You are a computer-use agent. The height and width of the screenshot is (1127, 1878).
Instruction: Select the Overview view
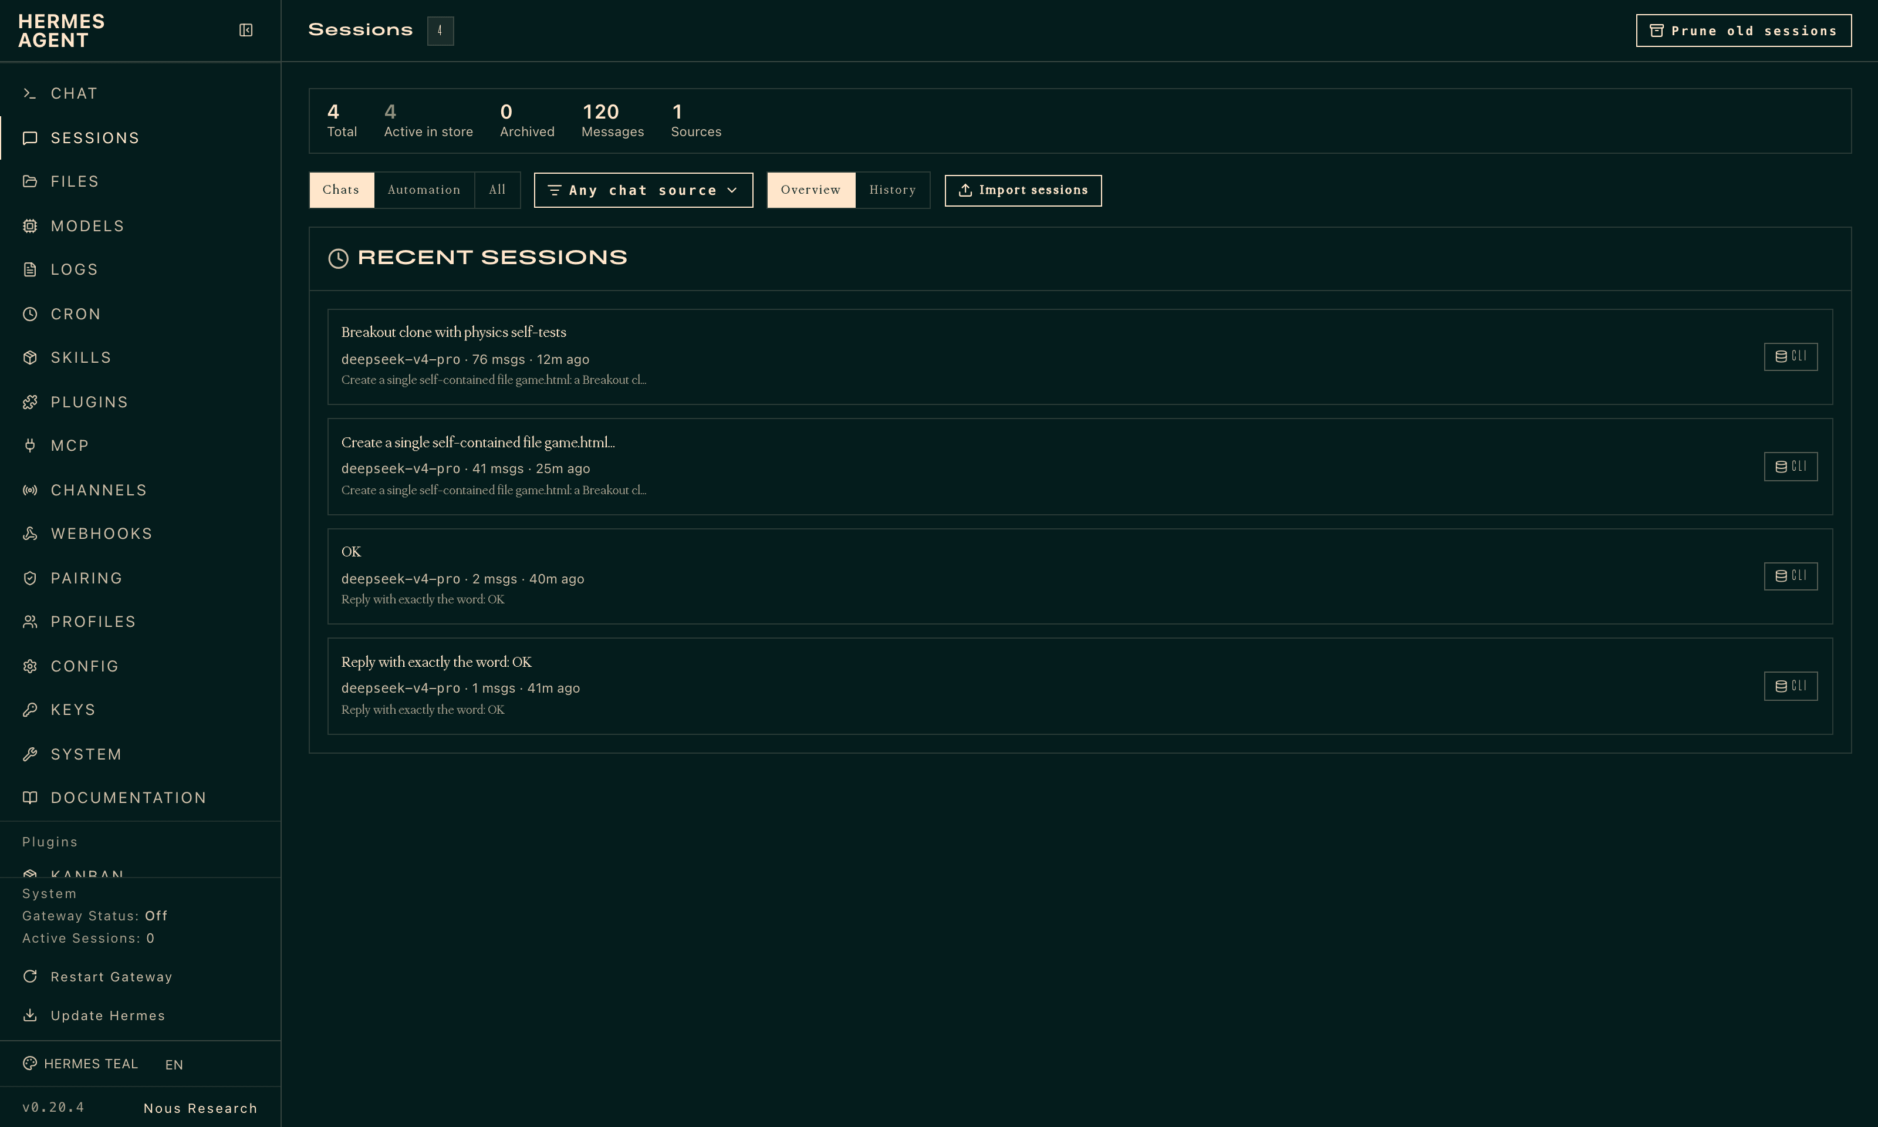(x=810, y=190)
